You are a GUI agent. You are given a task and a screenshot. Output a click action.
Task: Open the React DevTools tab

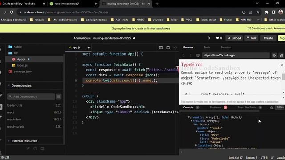point(247,108)
